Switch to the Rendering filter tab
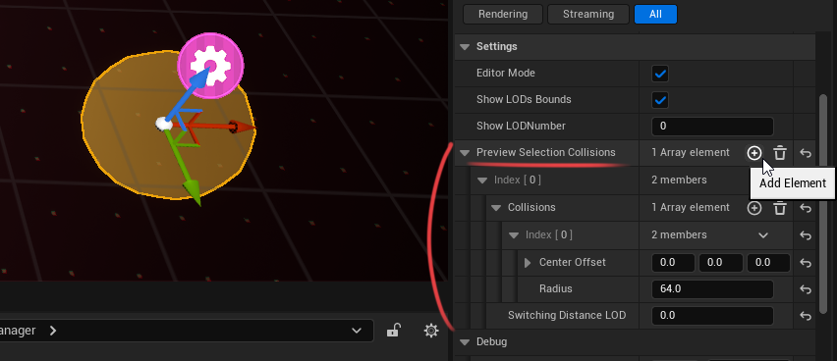Image resolution: width=837 pixels, height=361 pixels. [503, 15]
